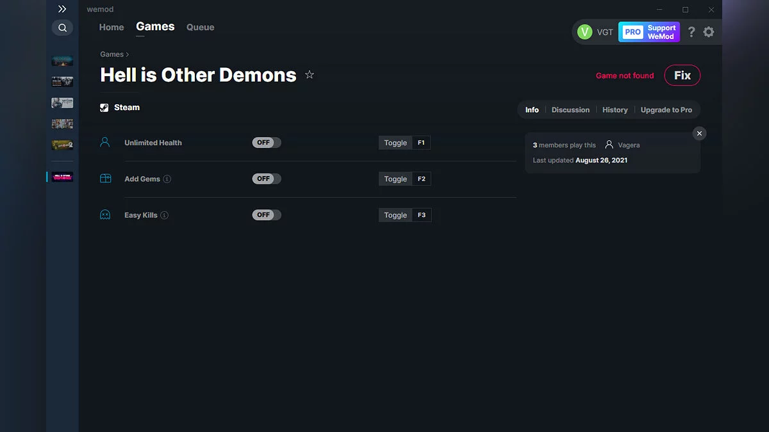This screenshot has height=432, width=769.
Task: Click the 'Last updated August 26, 2021' text
Action: tap(580, 160)
